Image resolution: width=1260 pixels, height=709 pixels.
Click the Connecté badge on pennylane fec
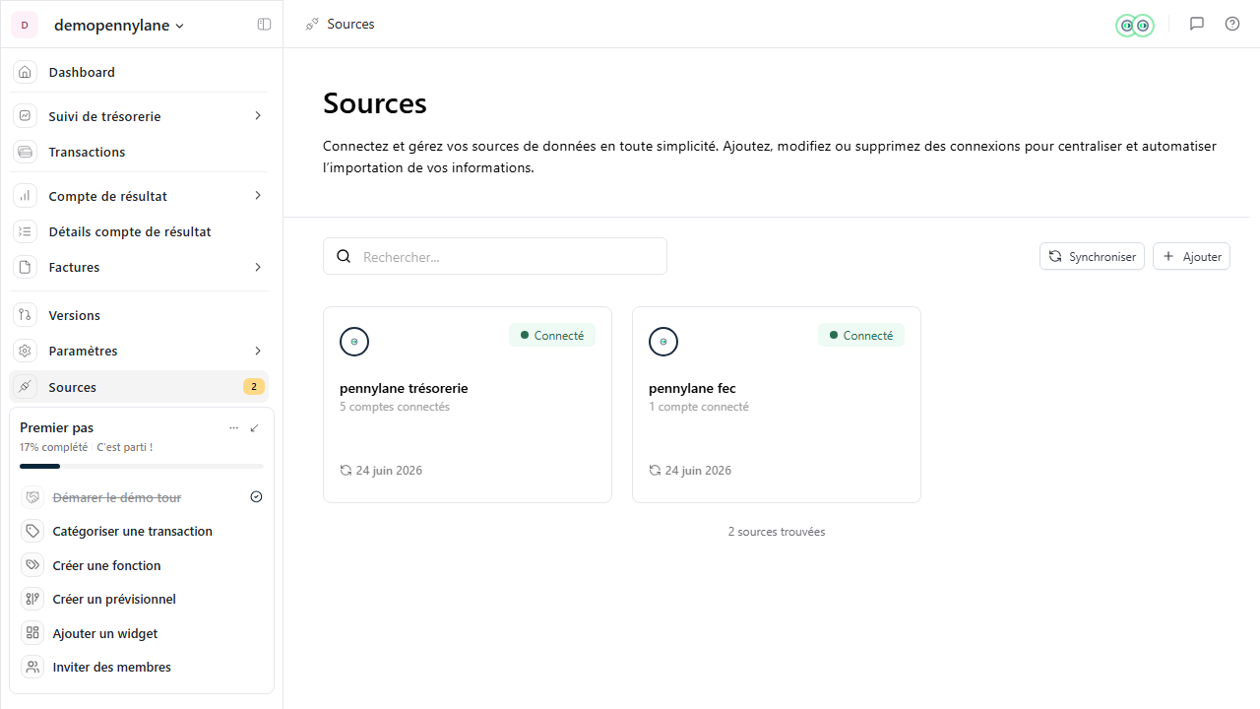point(861,335)
